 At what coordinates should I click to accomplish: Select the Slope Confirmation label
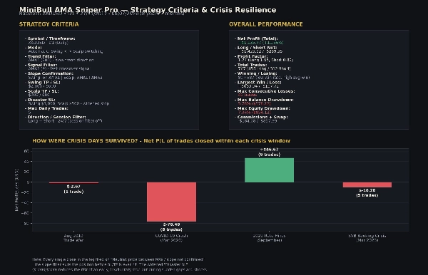pyautogui.click(x=51, y=73)
